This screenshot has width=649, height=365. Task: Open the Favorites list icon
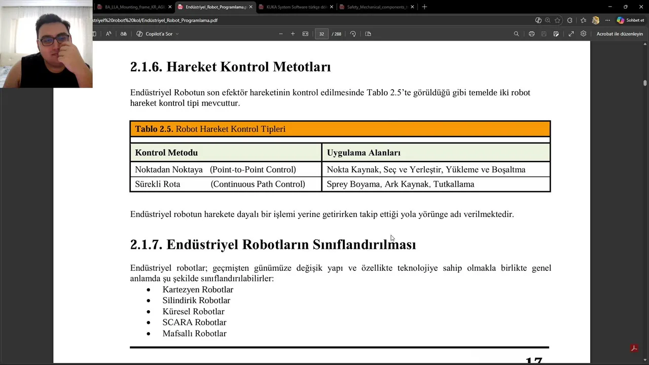583,20
